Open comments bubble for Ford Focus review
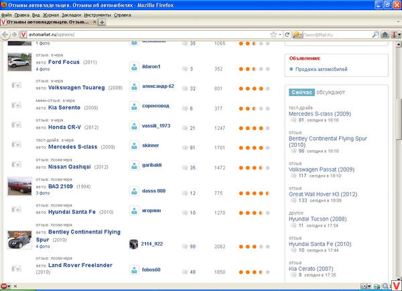This screenshot has width=402, height=291. coord(185,69)
